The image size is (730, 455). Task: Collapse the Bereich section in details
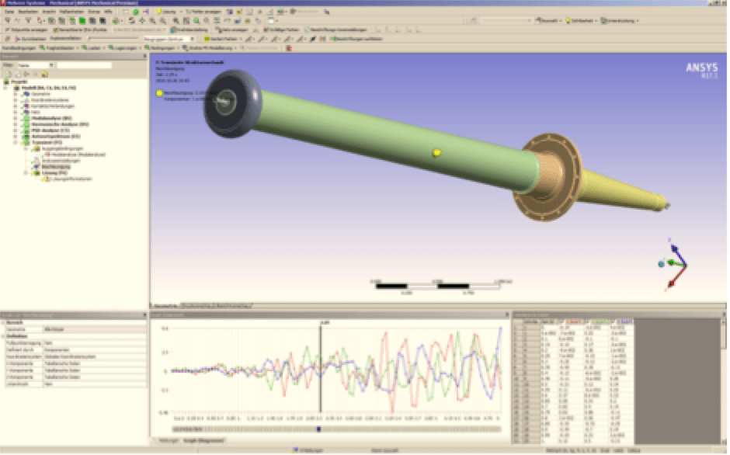(x=3, y=322)
